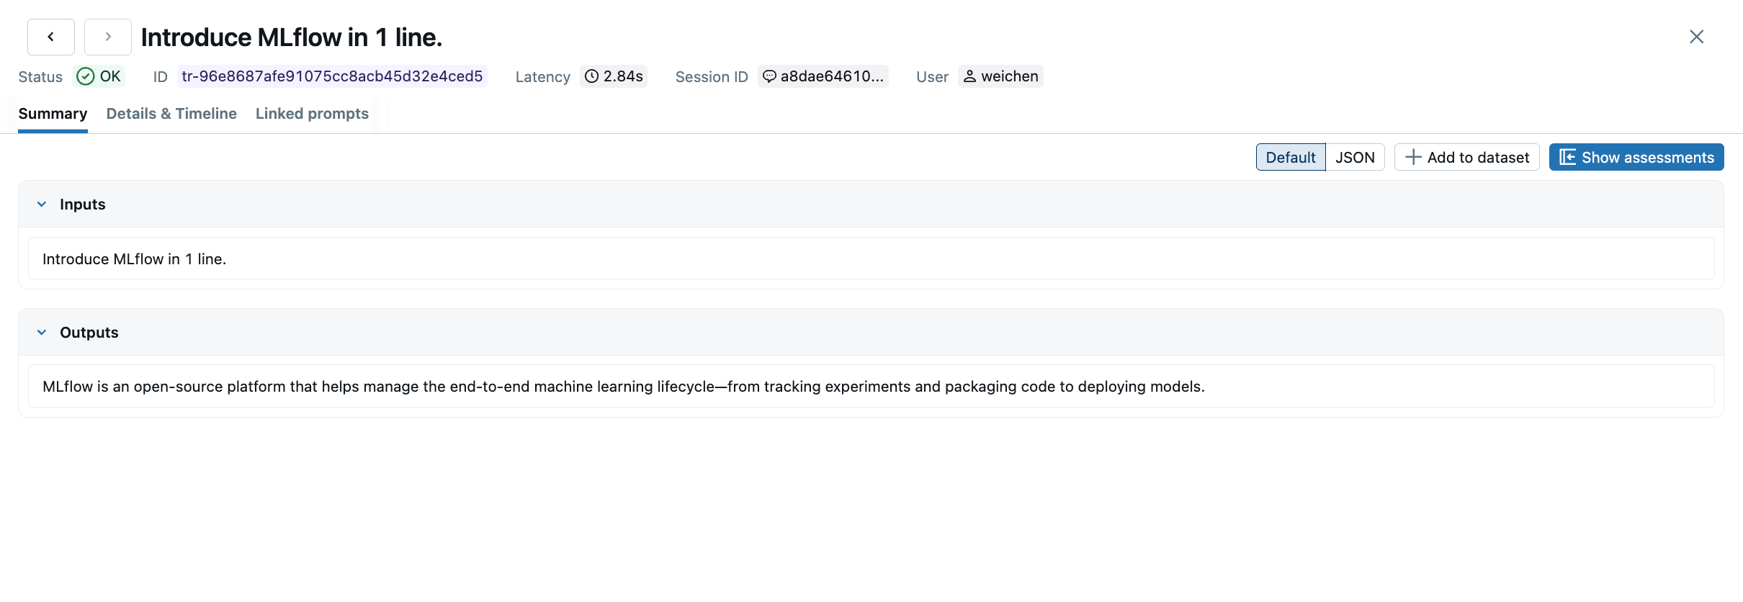This screenshot has height=602, width=1743.
Task: Switch to the JSON view toggle
Action: point(1355,157)
